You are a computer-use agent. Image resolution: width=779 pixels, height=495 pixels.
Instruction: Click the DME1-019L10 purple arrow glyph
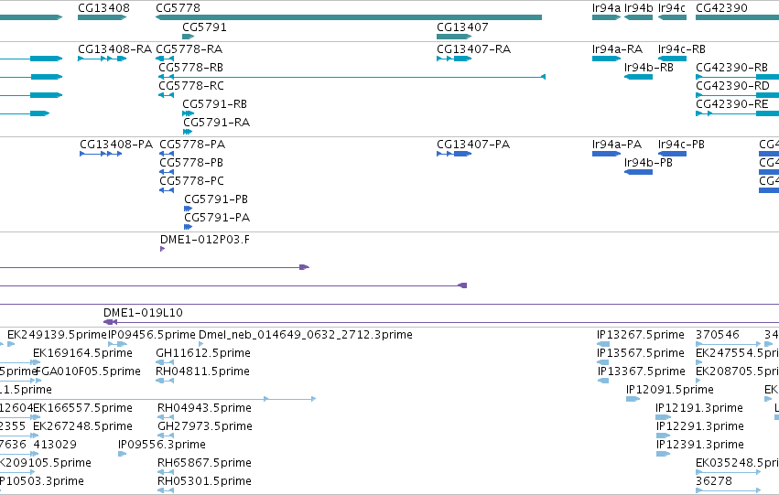coord(110,322)
